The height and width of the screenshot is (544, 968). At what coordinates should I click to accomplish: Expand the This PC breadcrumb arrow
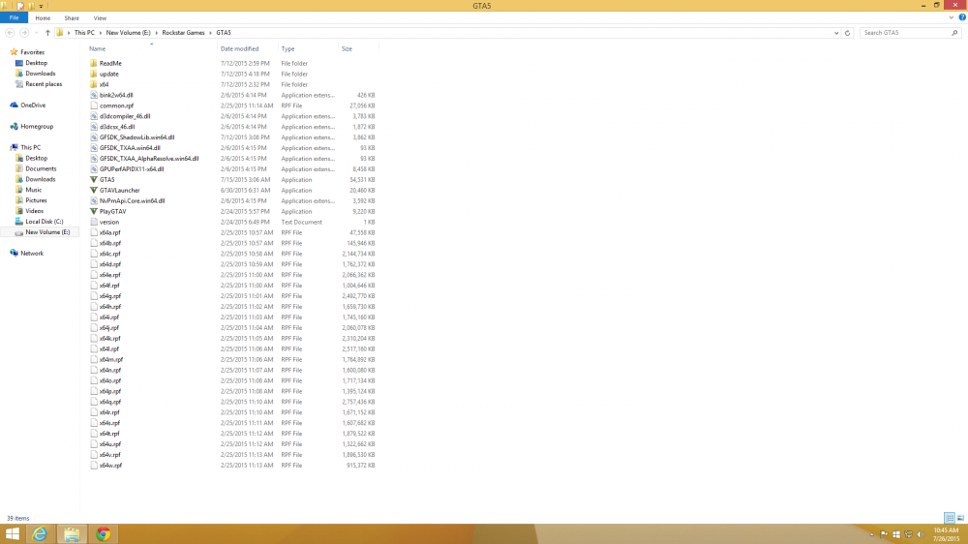coord(100,33)
